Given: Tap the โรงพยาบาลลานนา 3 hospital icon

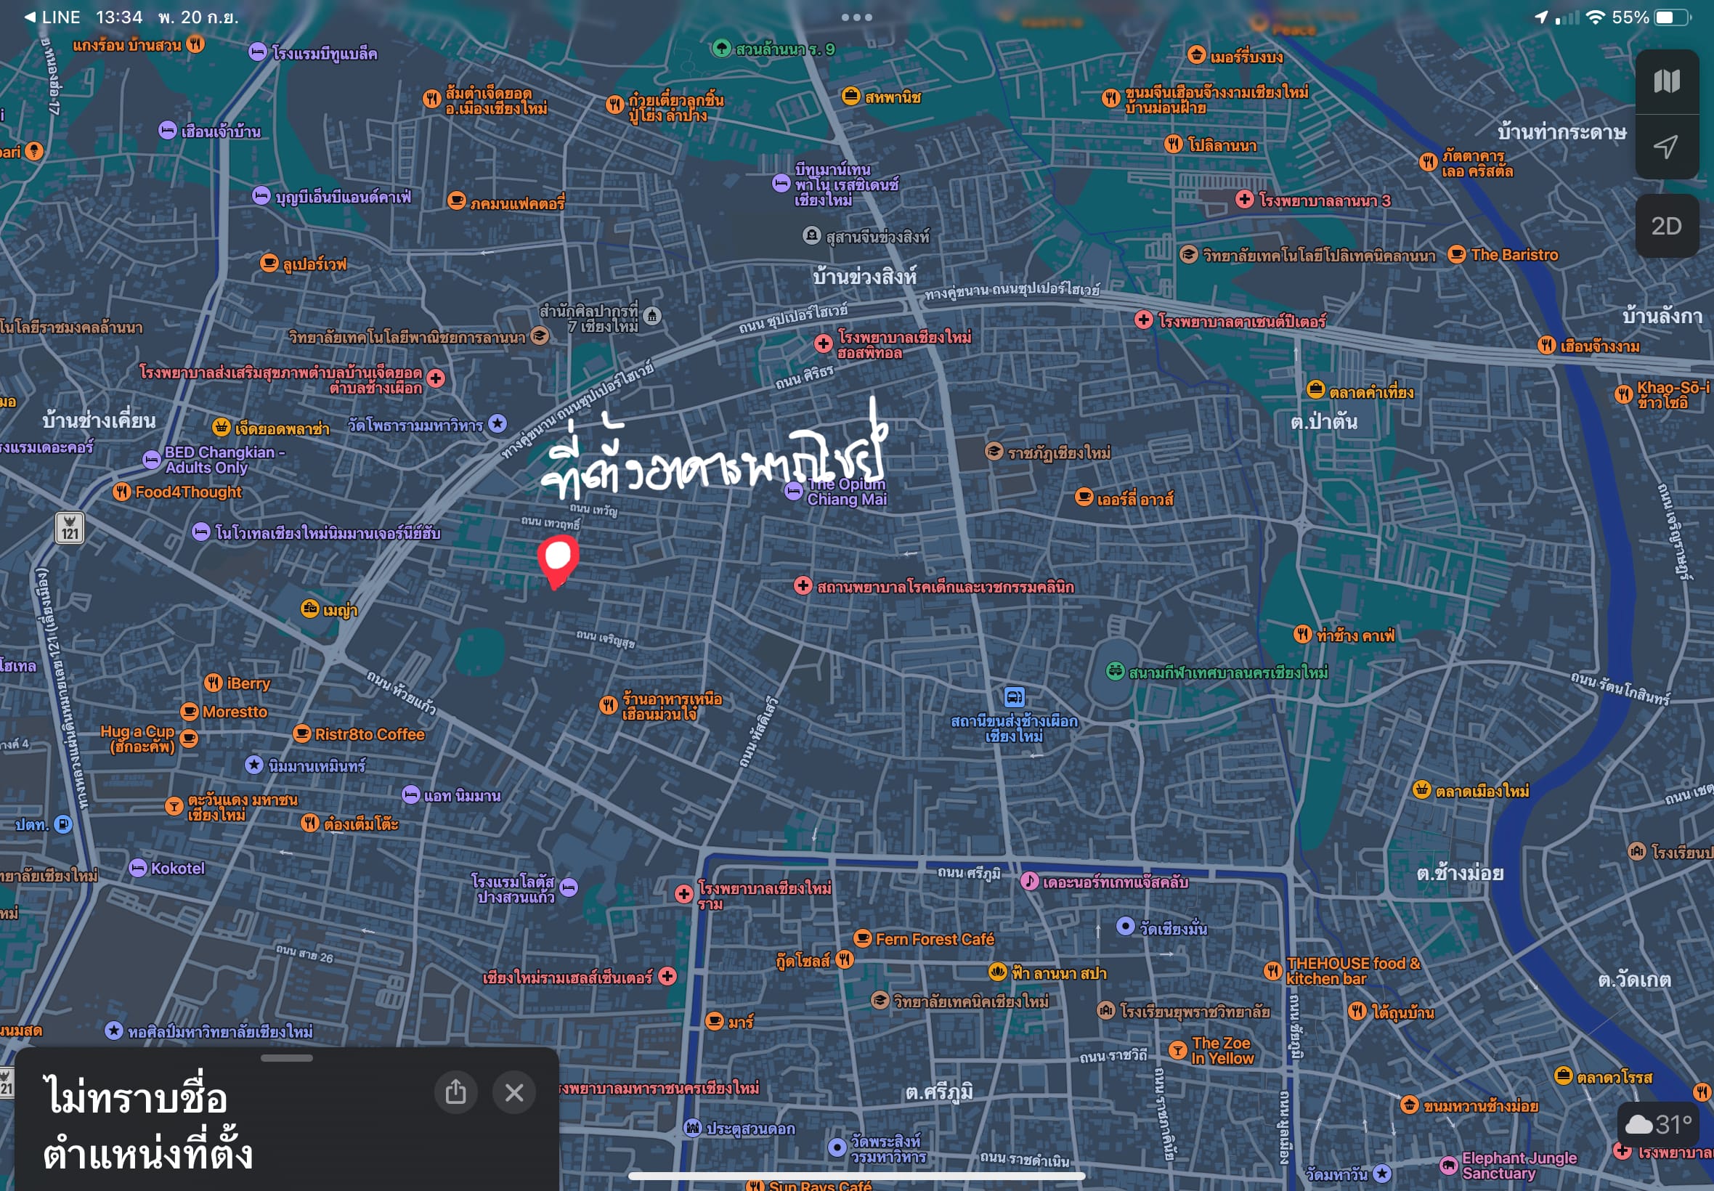Looking at the screenshot, I should [x=1245, y=199].
